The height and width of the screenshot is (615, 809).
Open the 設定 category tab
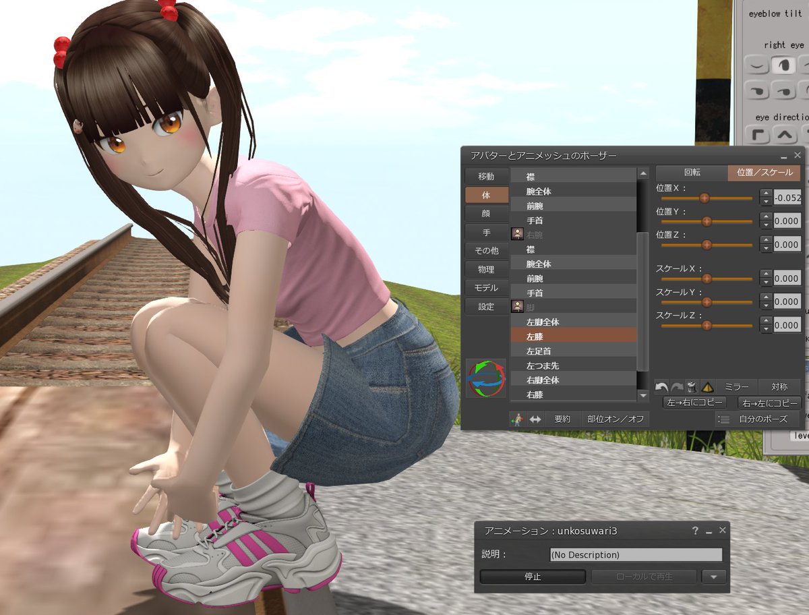(486, 307)
